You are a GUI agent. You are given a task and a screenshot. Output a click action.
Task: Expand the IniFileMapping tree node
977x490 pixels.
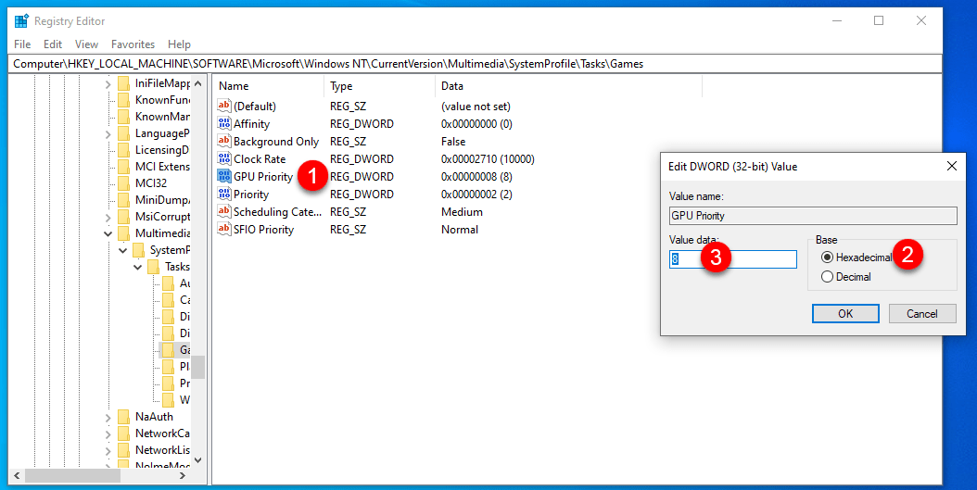click(108, 83)
